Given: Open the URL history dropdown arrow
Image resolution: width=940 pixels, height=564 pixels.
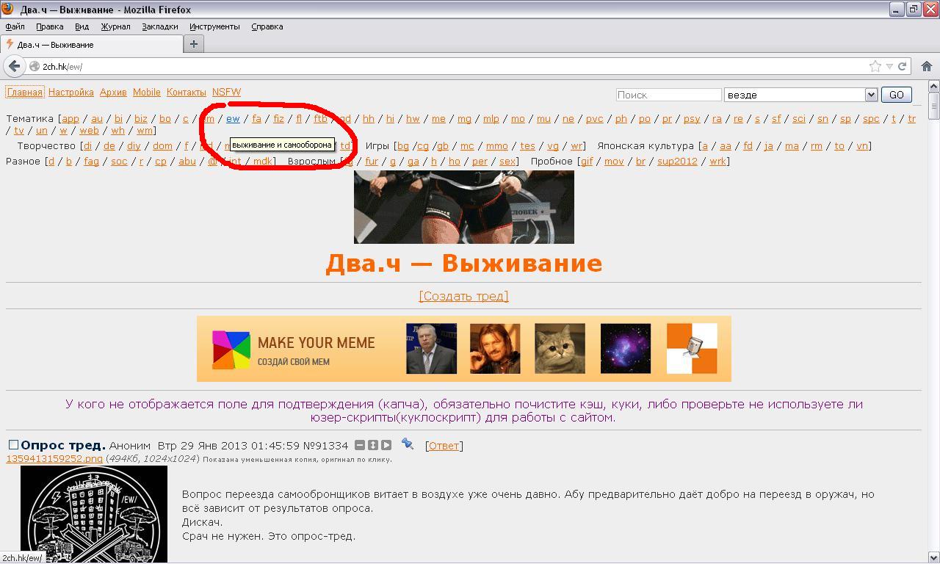Looking at the screenshot, I should pyautogui.click(x=889, y=66).
